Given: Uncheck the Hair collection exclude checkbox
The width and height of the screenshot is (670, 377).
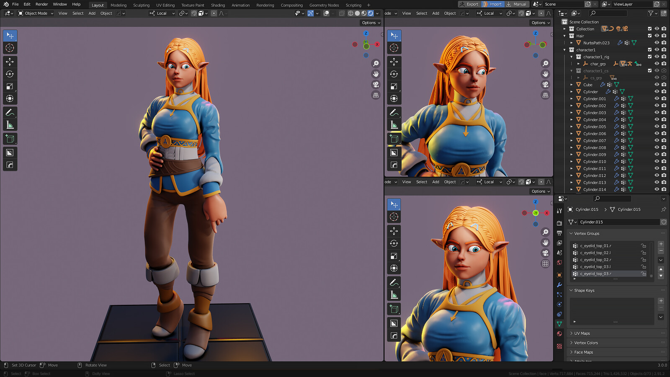Looking at the screenshot, I should (649, 36).
